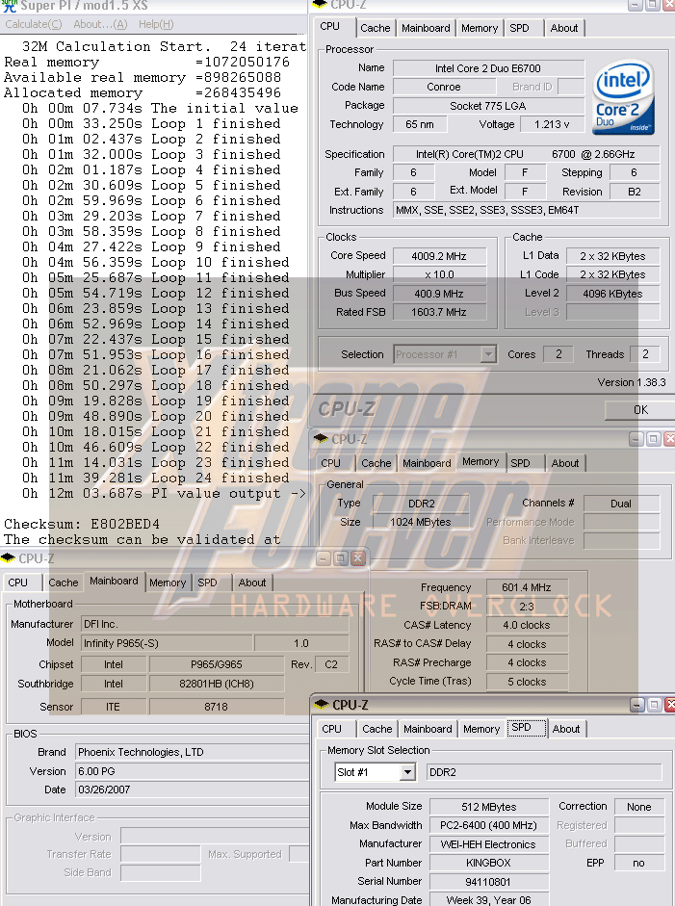Select Memory tab in SPD CPU-Z window

pyautogui.click(x=481, y=729)
